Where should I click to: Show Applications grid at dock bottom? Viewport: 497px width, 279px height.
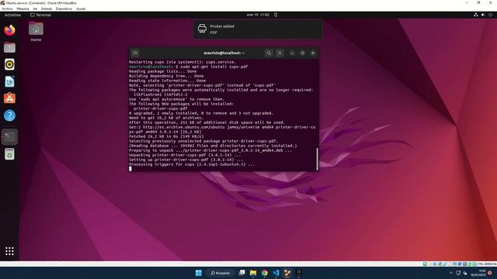pos(9,251)
